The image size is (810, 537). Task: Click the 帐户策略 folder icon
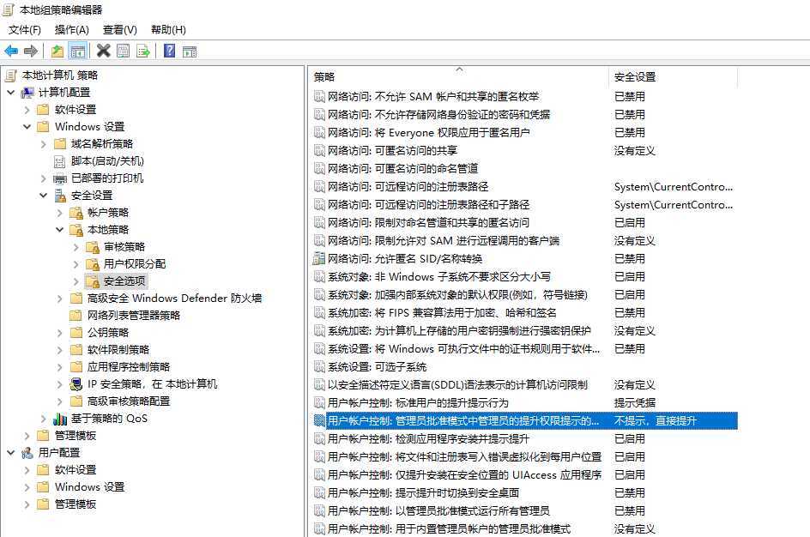pos(76,213)
